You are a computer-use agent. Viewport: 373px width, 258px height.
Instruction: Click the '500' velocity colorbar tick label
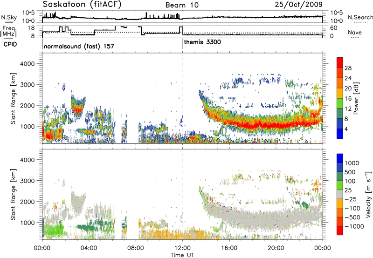click(350, 172)
